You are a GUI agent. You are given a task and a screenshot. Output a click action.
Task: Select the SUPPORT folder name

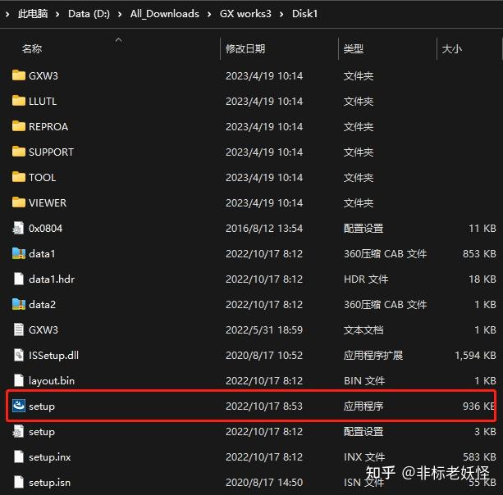51,152
